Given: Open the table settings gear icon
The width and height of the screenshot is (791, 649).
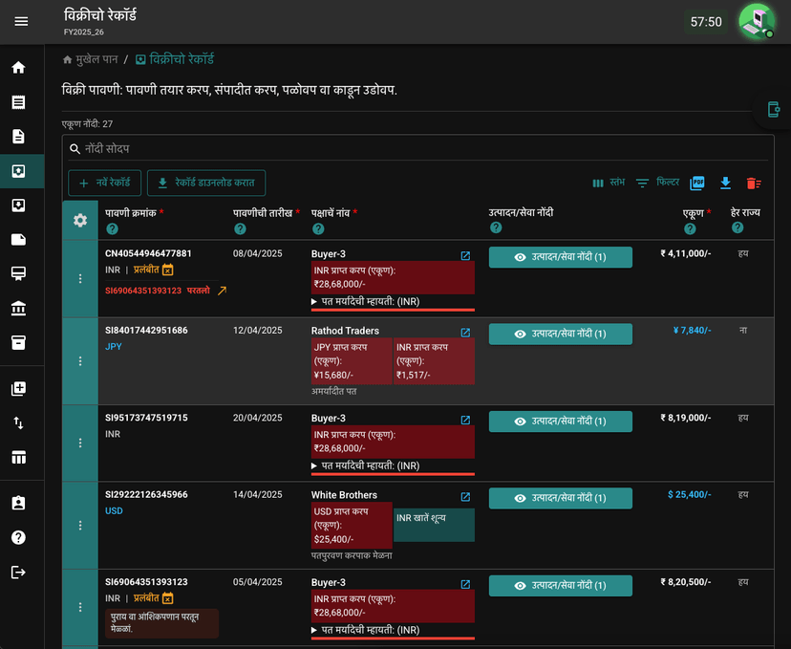Looking at the screenshot, I should click(80, 220).
